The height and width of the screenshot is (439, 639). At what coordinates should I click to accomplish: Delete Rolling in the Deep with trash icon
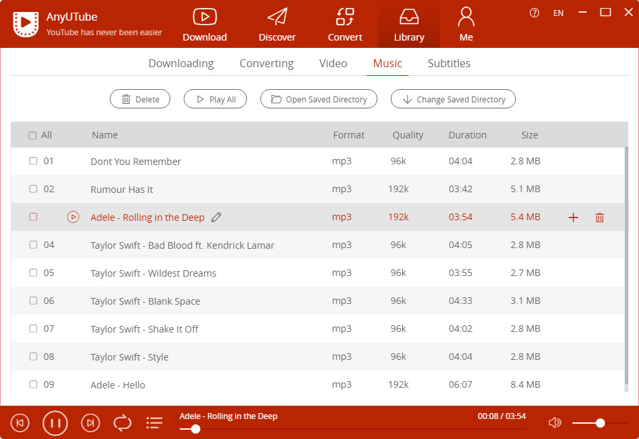click(x=600, y=218)
